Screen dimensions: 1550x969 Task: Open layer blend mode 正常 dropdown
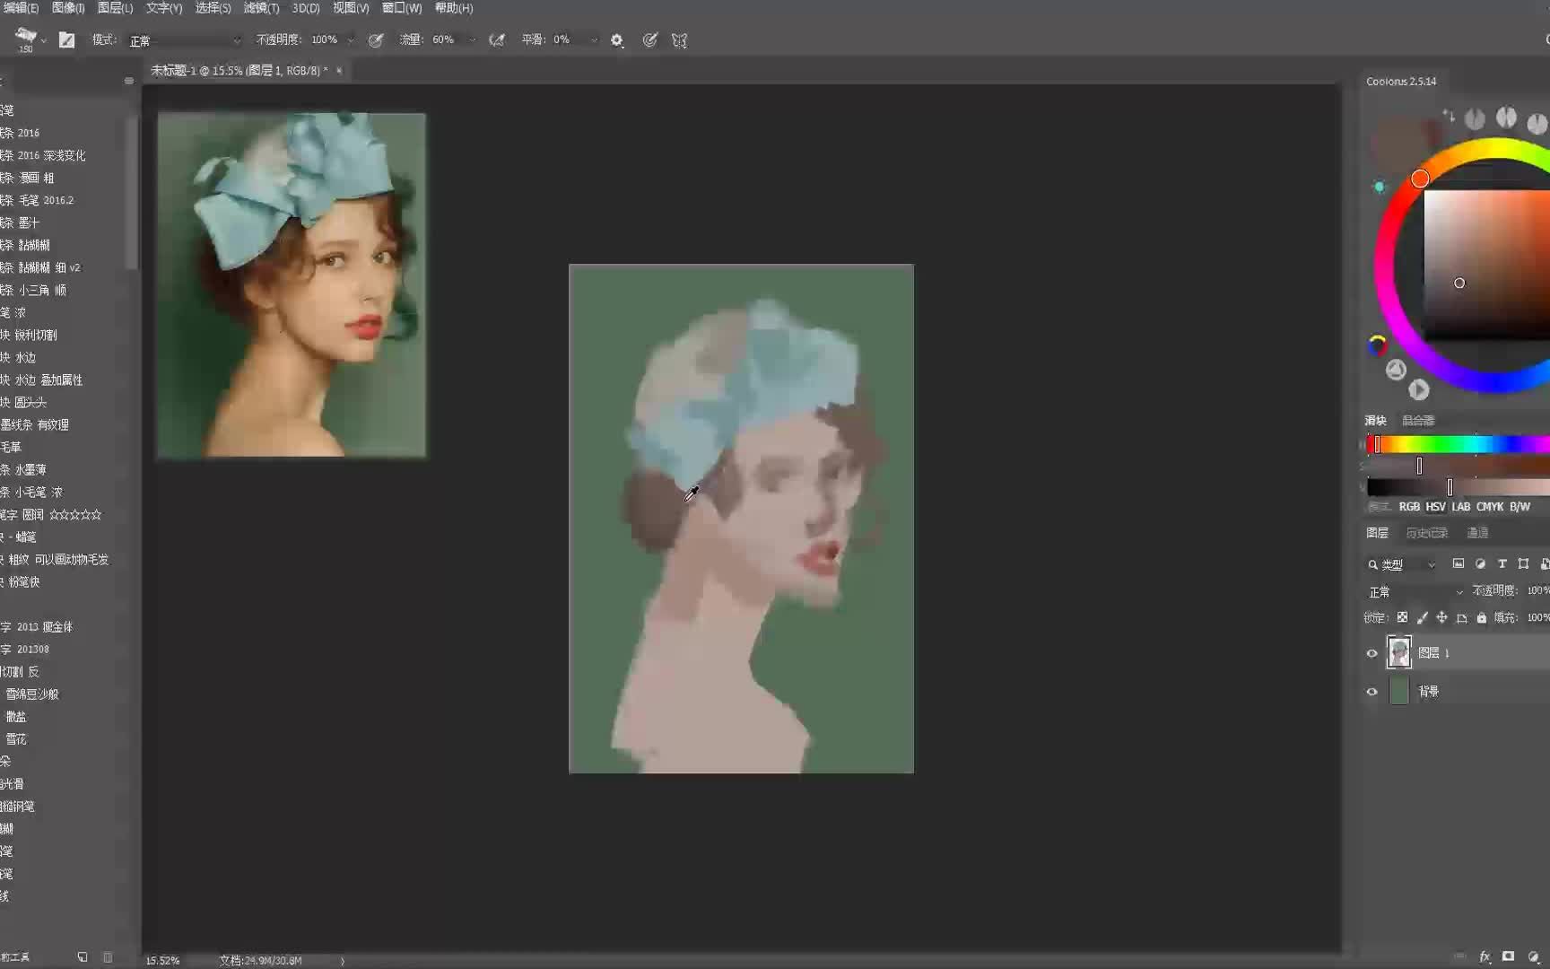coord(1415,592)
